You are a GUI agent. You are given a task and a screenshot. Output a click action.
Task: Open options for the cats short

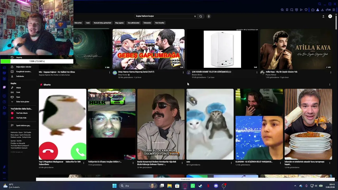pyautogui.click(x=231, y=163)
